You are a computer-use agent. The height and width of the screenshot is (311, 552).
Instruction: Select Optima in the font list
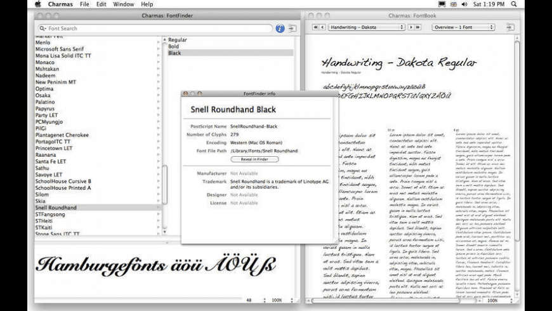(44, 89)
